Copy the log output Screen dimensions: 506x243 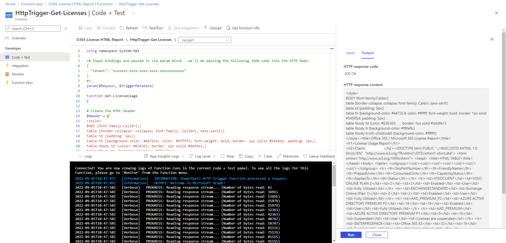[x=246, y=156]
